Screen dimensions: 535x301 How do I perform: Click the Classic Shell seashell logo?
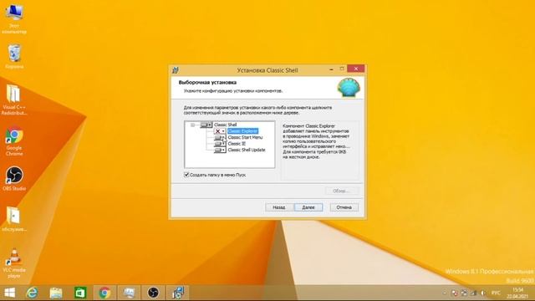pos(349,88)
